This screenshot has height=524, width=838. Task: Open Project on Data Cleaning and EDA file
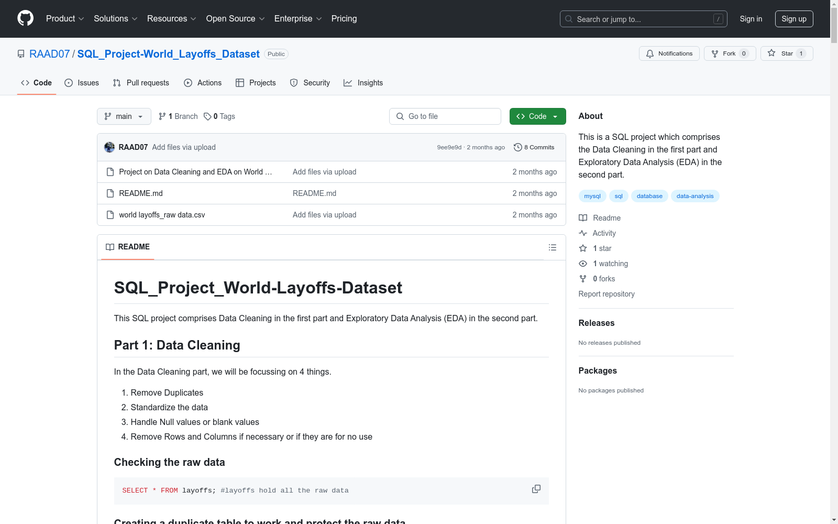[195, 172]
